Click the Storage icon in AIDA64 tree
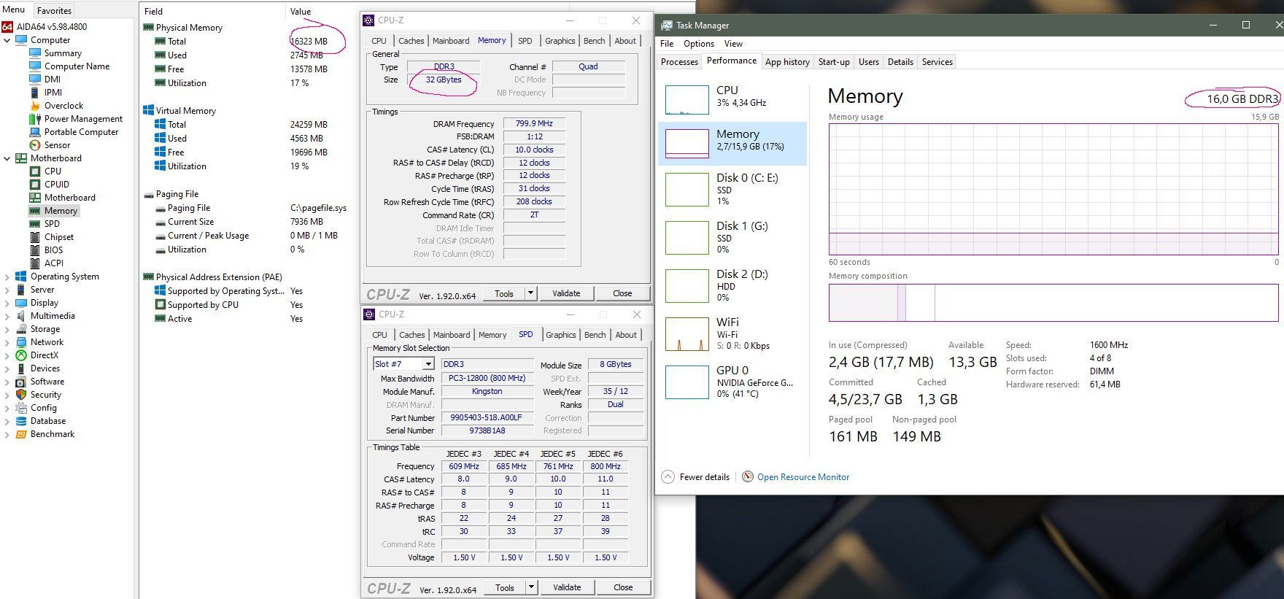 click(x=21, y=329)
